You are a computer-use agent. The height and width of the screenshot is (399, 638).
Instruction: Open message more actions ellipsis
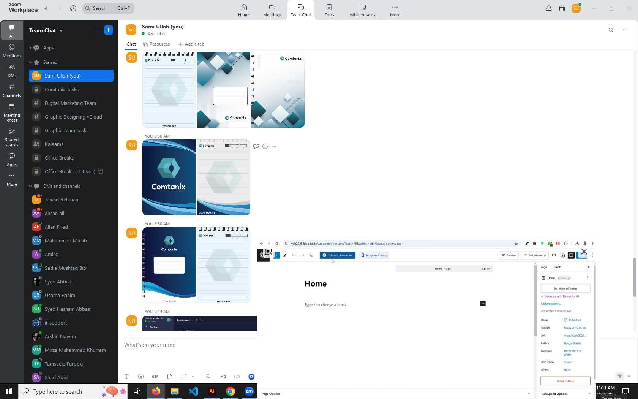point(274,146)
